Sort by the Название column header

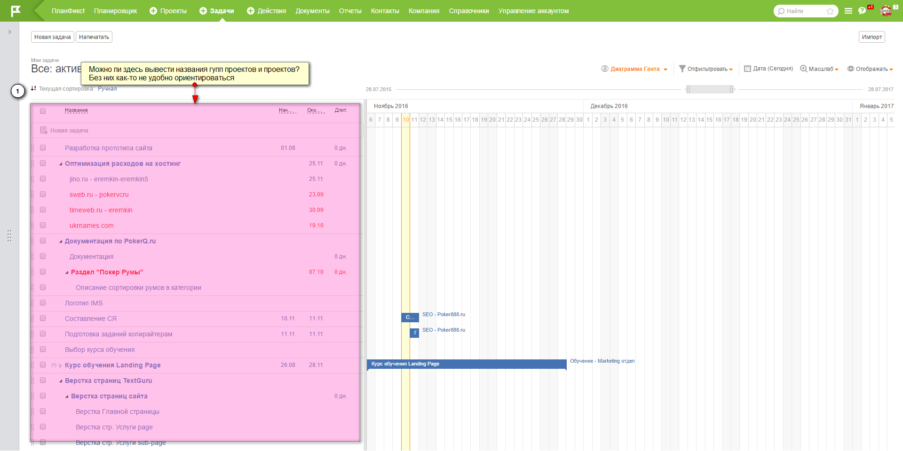(76, 110)
